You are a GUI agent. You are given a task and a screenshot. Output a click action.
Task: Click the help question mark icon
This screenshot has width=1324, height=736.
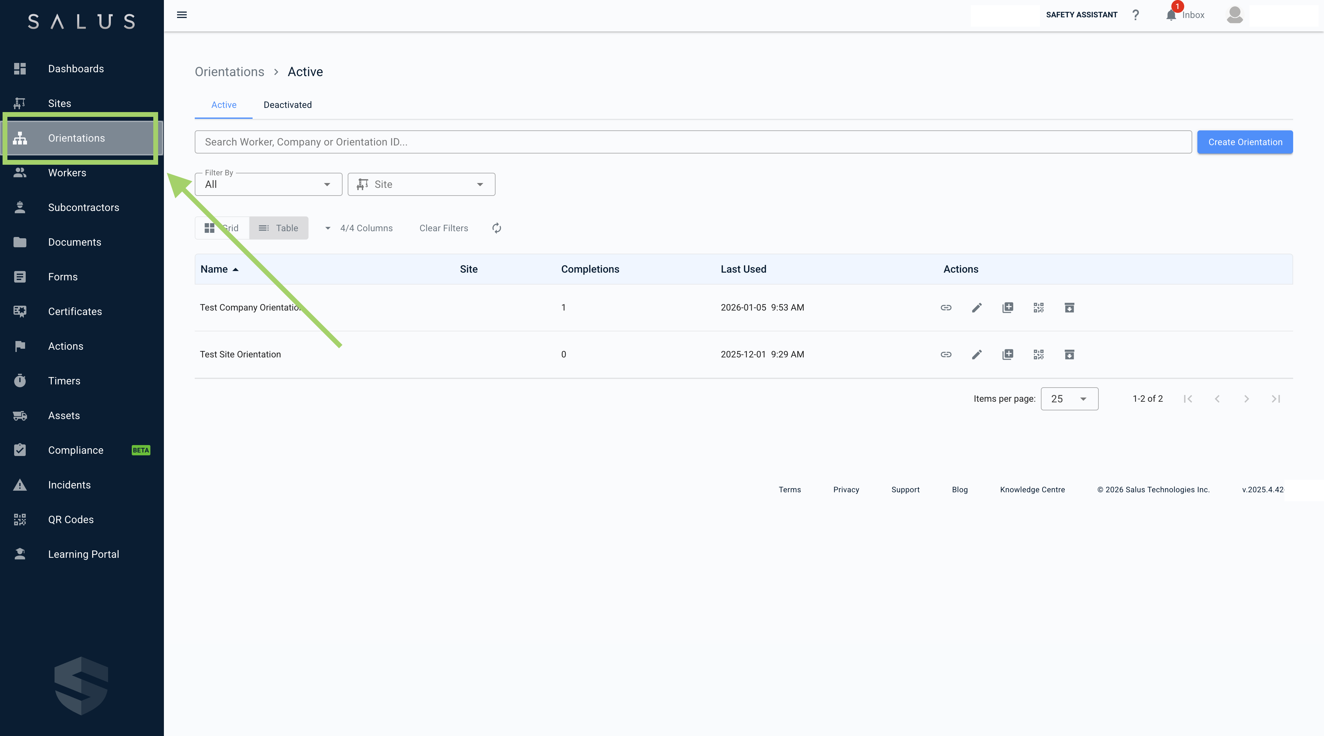tap(1135, 15)
